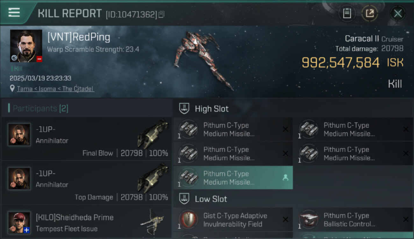Open Sheidheda Prime's portrait
The image size is (414, 239).
click(x=19, y=222)
